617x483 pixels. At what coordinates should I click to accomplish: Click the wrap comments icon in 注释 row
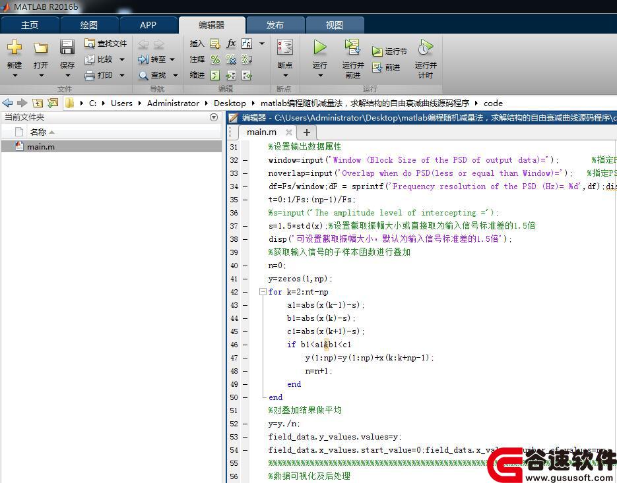[x=247, y=59]
